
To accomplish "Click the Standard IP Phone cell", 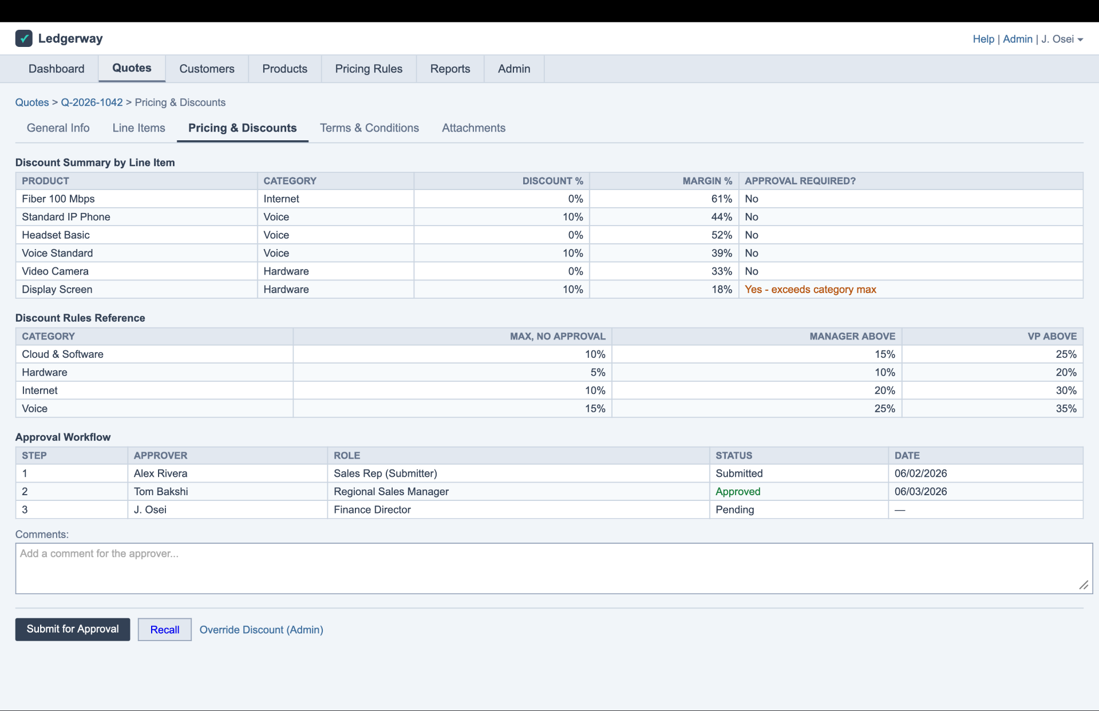I will (136, 217).
